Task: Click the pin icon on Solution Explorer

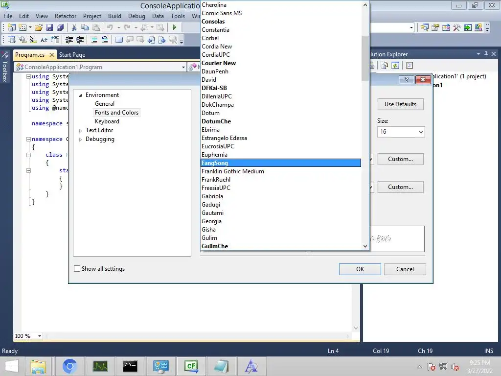Action: tap(486, 54)
